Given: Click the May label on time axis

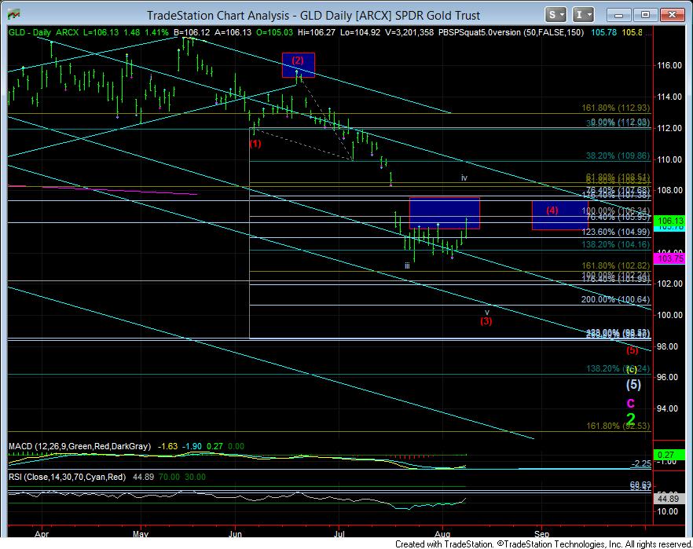Looking at the screenshot, I should tap(141, 533).
